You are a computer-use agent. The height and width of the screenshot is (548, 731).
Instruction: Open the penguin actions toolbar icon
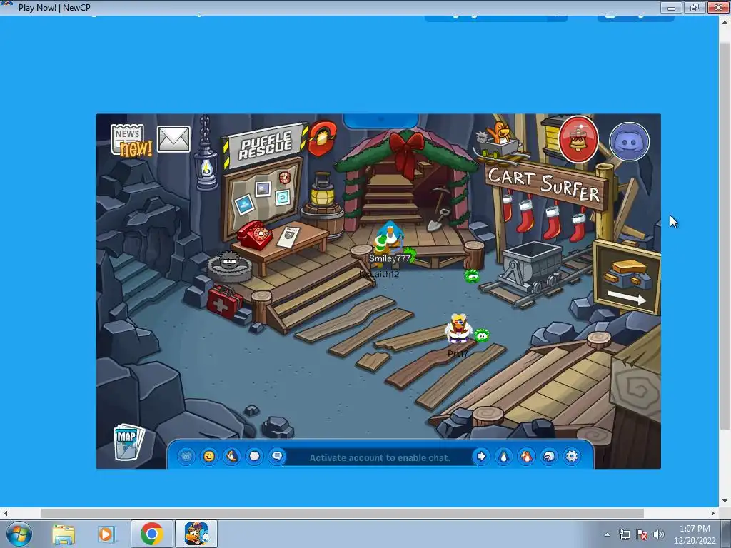pos(232,456)
